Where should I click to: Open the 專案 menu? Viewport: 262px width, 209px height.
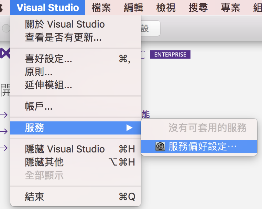point(230,8)
